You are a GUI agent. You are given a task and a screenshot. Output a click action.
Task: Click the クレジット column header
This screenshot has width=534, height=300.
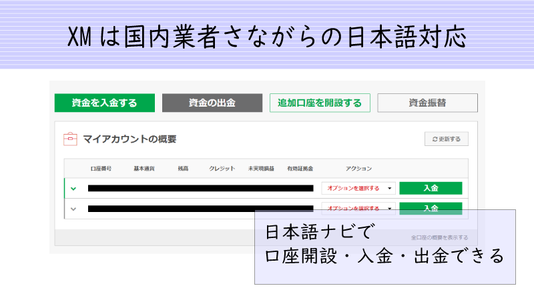222,169
